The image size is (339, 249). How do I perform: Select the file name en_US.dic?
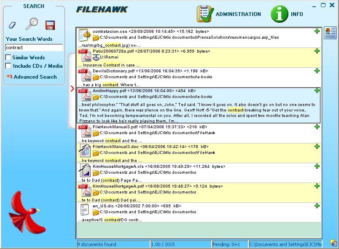point(103,206)
